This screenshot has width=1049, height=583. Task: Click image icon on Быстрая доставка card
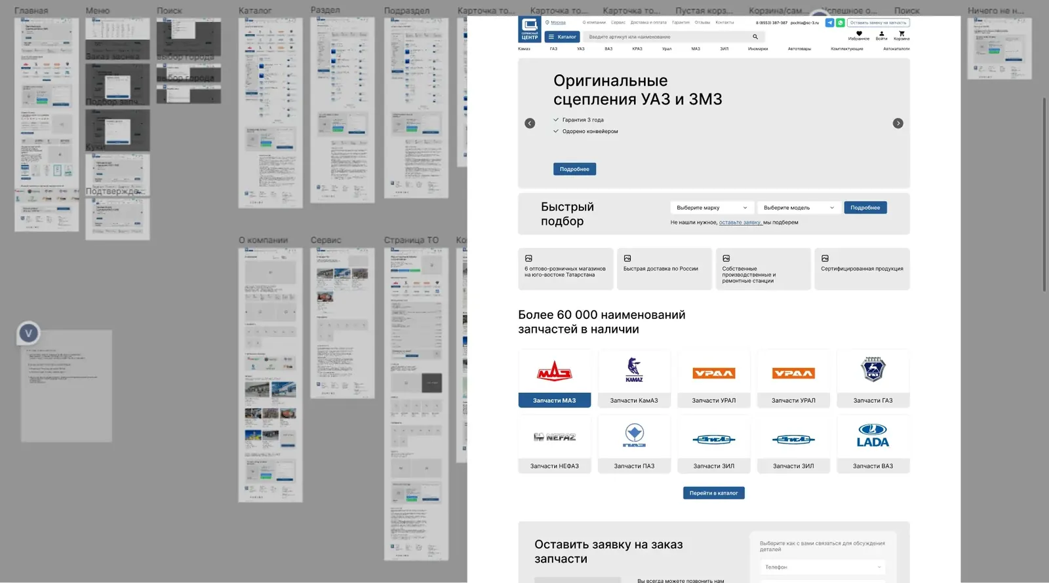627,258
